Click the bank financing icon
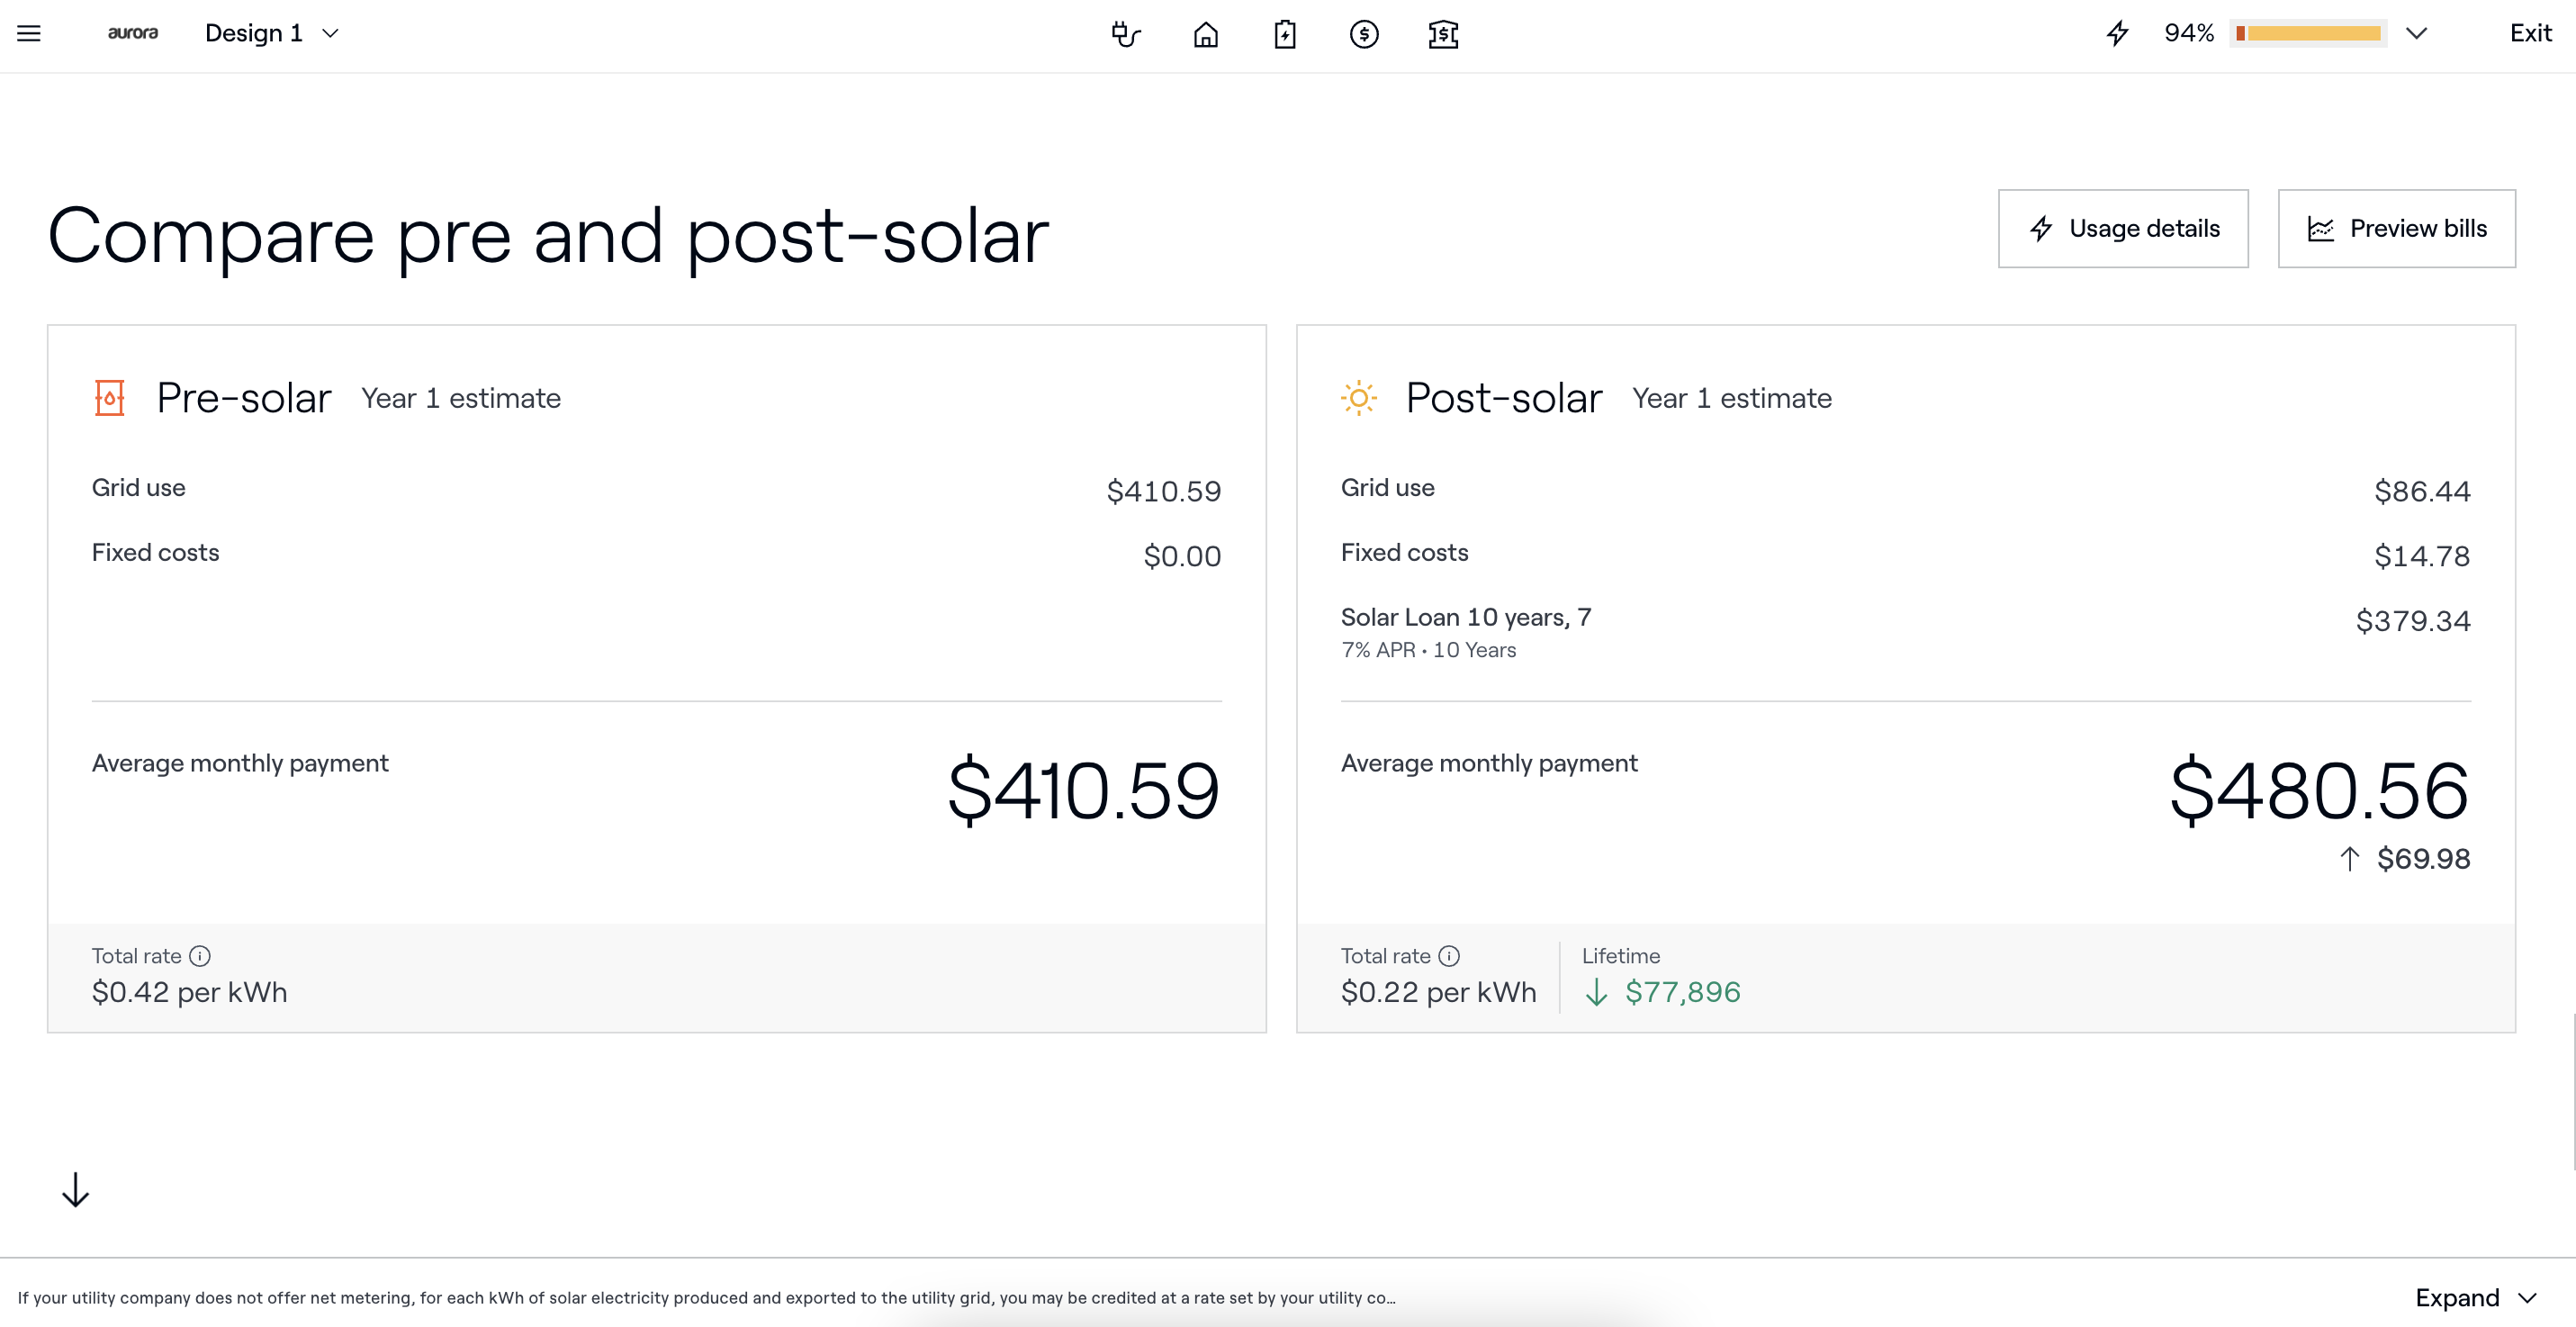 click(1443, 35)
